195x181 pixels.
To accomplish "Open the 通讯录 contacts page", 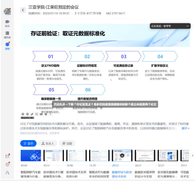I will [7, 35].
